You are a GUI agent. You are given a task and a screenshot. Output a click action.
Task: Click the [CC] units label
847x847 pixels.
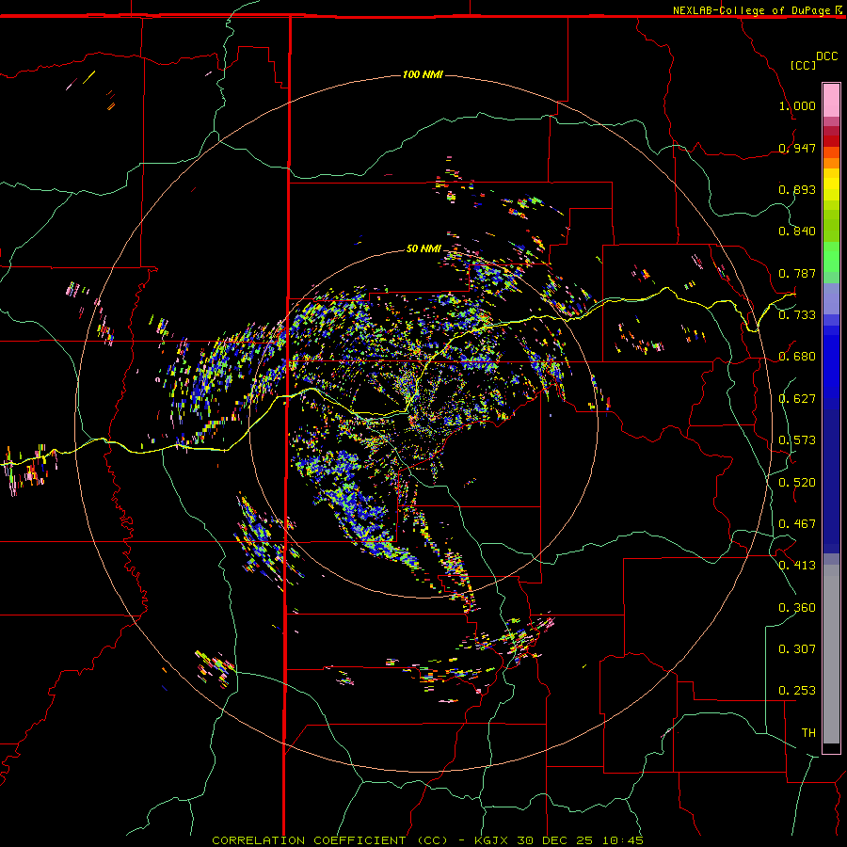click(x=803, y=65)
